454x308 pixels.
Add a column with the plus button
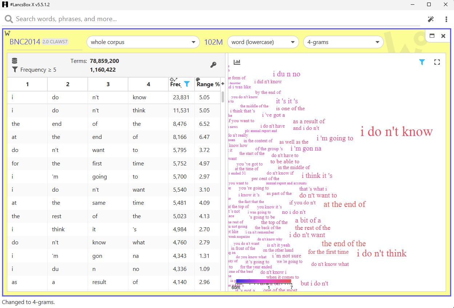223,84
